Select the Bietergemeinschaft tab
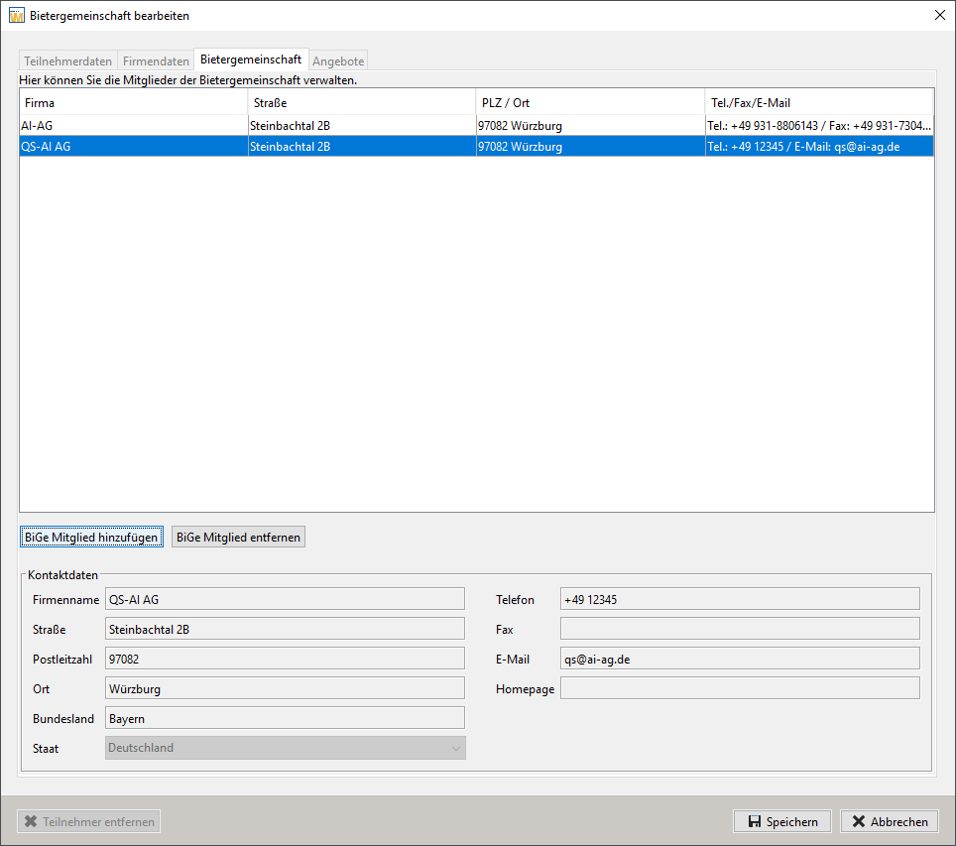This screenshot has height=846, width=956. point(251,60)
